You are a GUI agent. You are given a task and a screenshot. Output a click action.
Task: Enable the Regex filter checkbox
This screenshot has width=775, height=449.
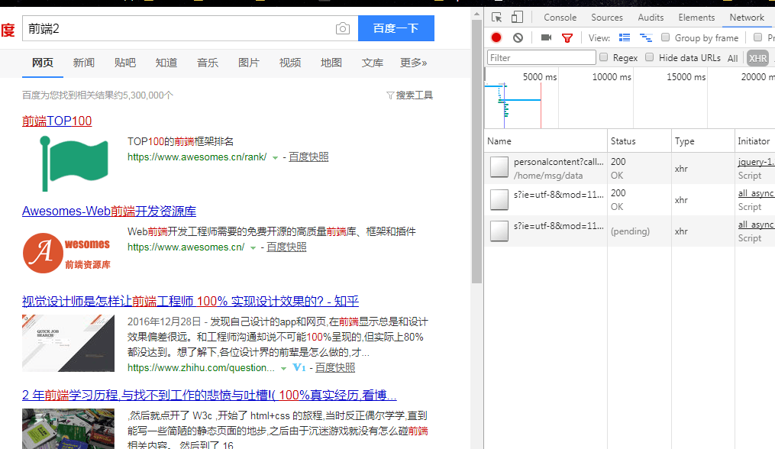tap(603, 57)
